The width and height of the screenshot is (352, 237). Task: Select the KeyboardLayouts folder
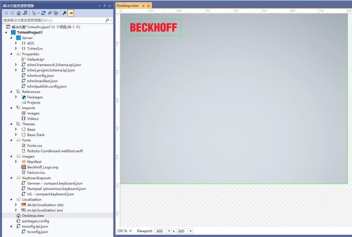pyautogui.click(x=37, y=178)
